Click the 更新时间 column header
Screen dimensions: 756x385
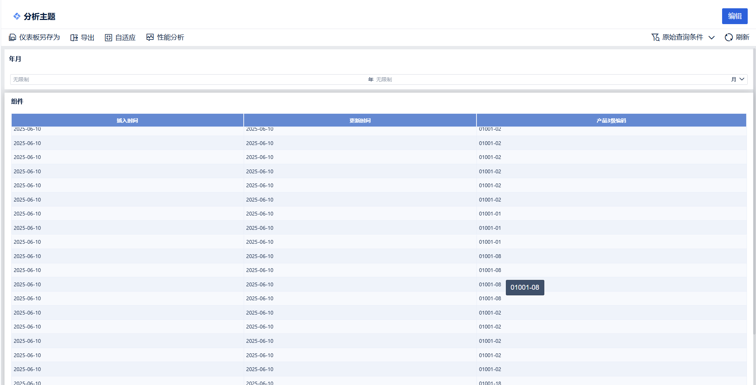(360, 121)
